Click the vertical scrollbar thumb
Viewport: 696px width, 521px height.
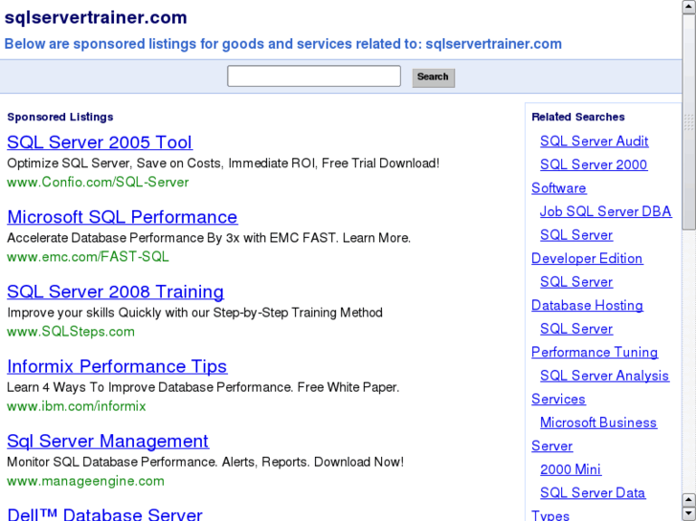click(x=689, y=121)
